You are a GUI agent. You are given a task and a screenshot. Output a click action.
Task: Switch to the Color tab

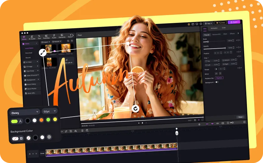point(224,28)
